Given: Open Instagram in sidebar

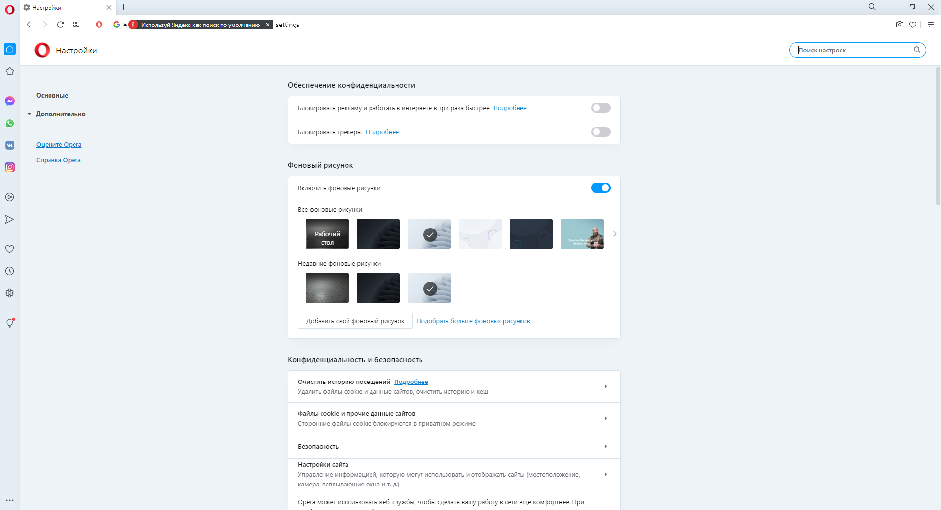Looking at the screenshot, I should tap(10, 167).
